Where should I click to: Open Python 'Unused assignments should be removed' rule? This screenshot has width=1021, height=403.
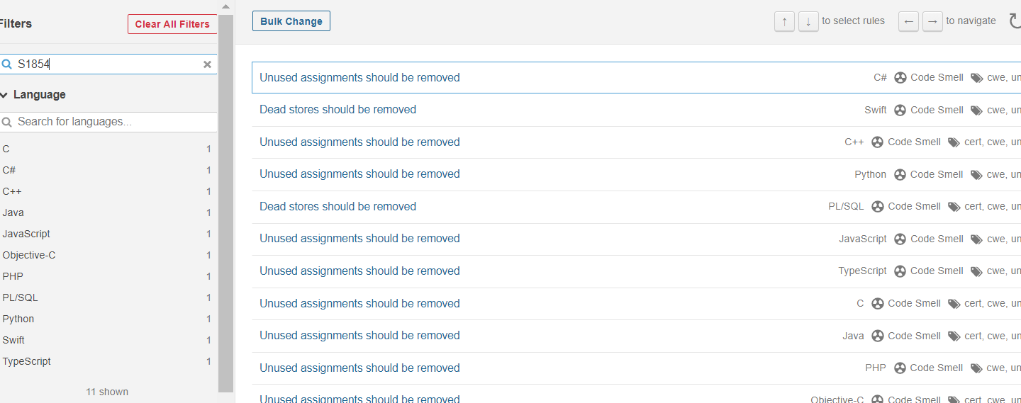tap(359, 174)
